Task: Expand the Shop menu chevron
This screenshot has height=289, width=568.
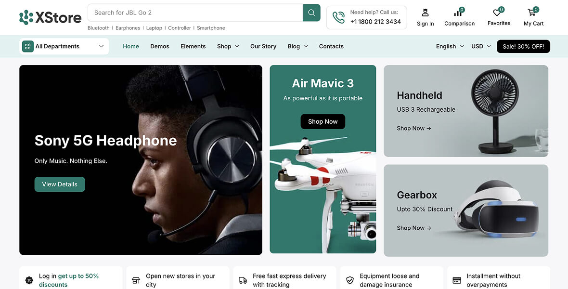Action: point(237,46)
